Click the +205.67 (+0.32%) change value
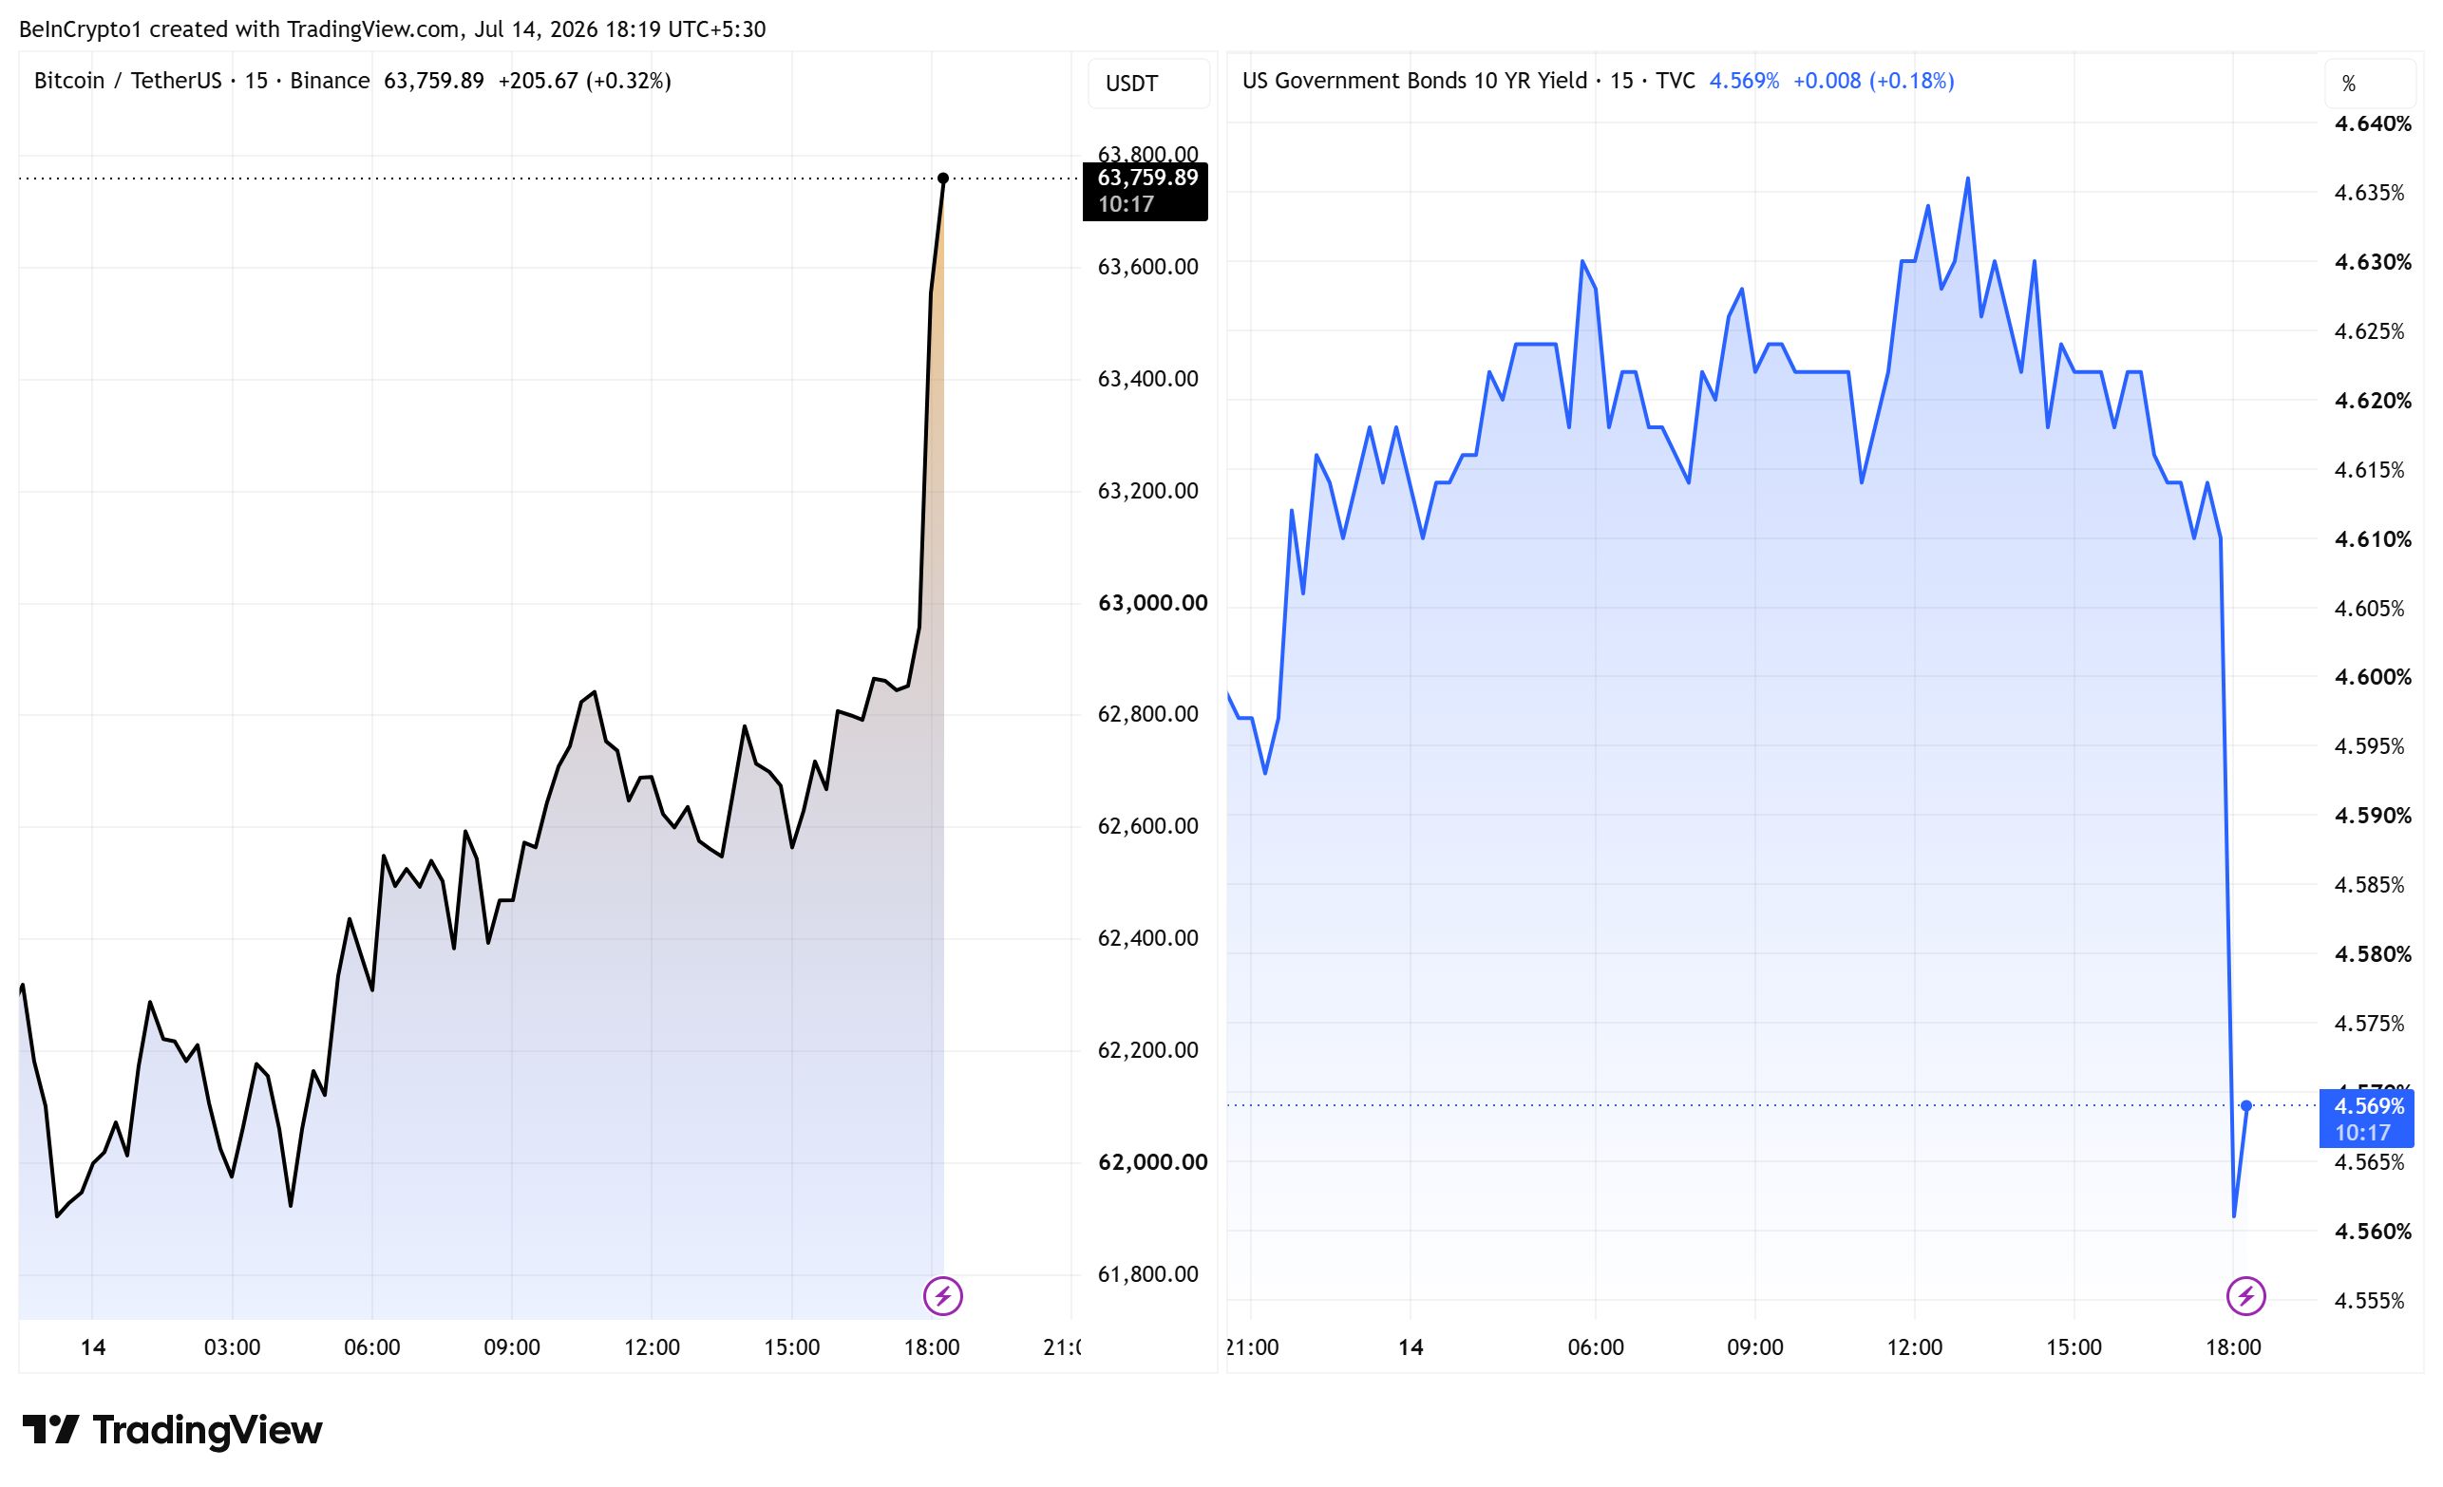Viewport: 2443px width, 1487px height. click(x=585, y=81)
